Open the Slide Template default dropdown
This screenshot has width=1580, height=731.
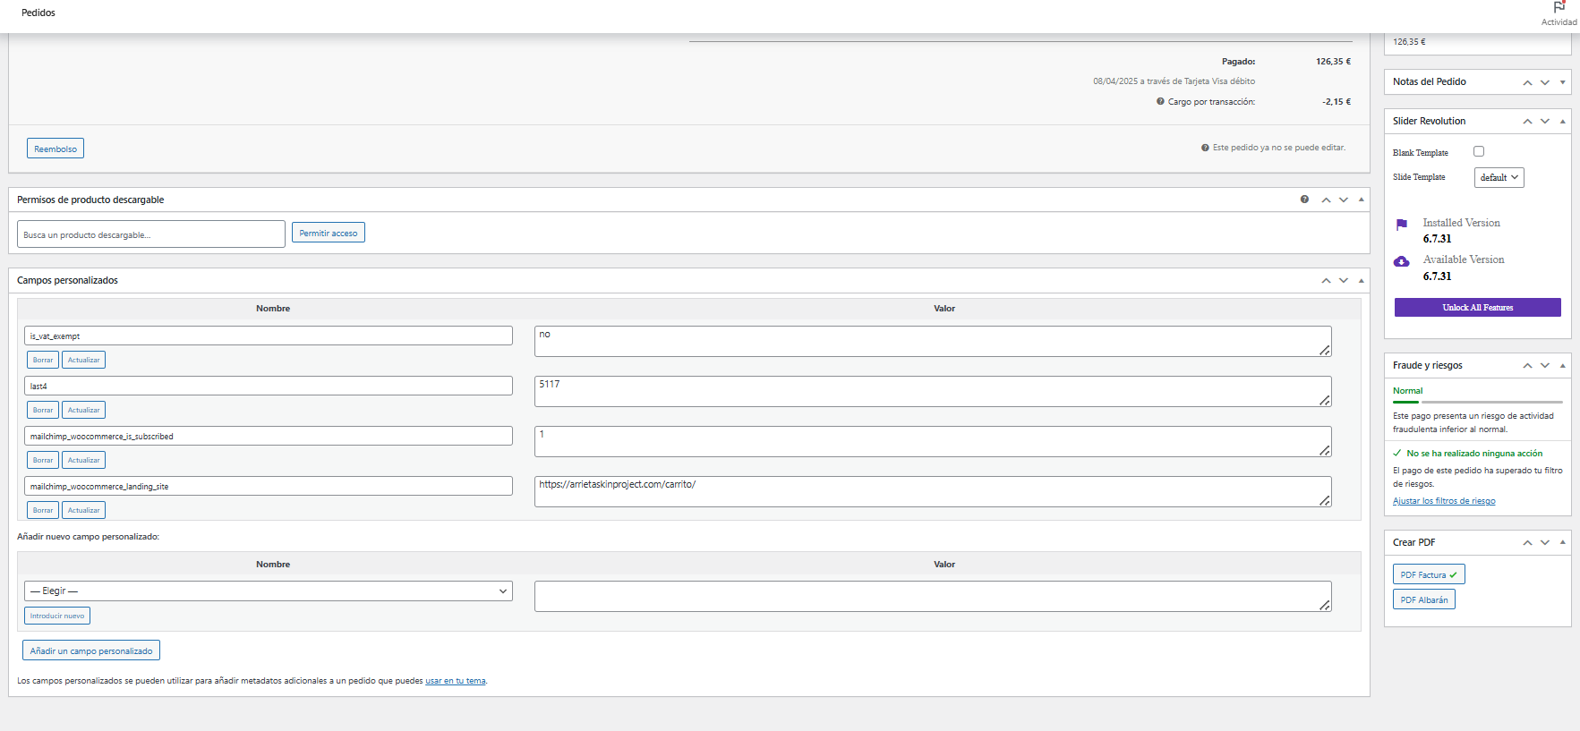(1499, 177)
